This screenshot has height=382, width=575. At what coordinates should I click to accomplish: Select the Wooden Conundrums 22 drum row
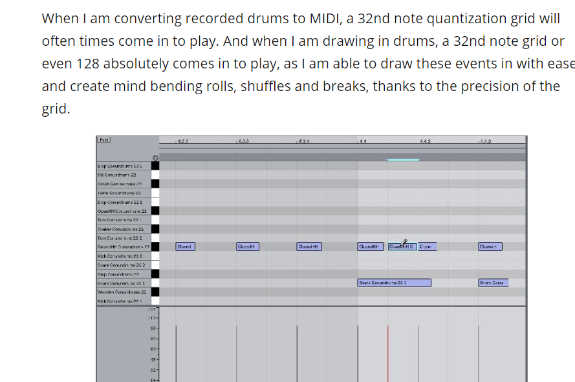point(124,292)
